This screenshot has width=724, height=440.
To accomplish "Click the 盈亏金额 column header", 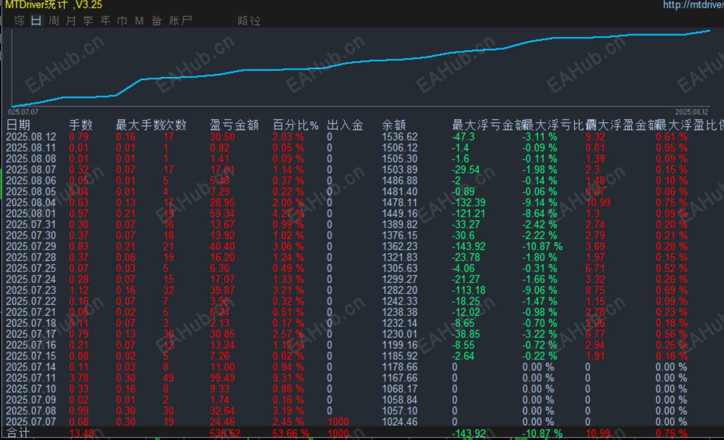I will (234, 125).
